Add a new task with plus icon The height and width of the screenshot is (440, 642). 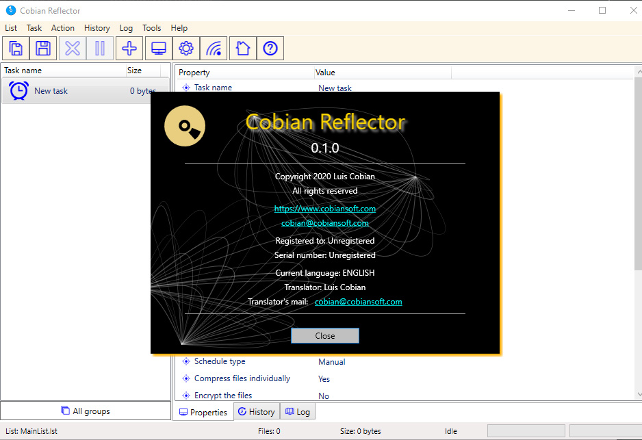pos(129,49)
